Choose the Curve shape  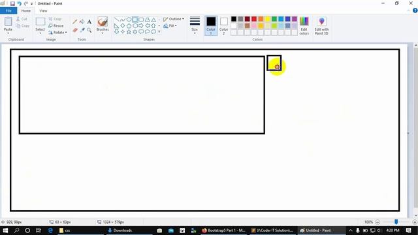123,20
